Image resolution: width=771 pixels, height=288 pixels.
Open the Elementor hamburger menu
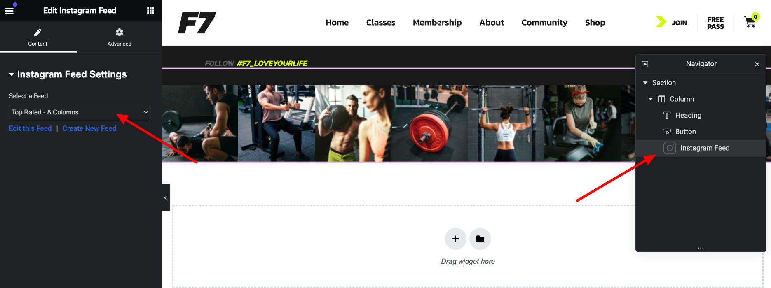pos(9,11)
